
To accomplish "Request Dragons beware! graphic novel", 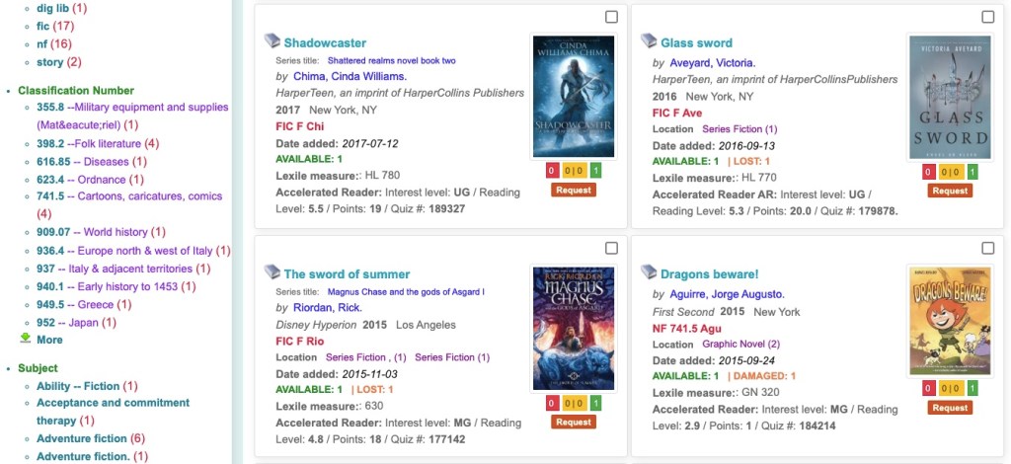I will tap(950, 408).
